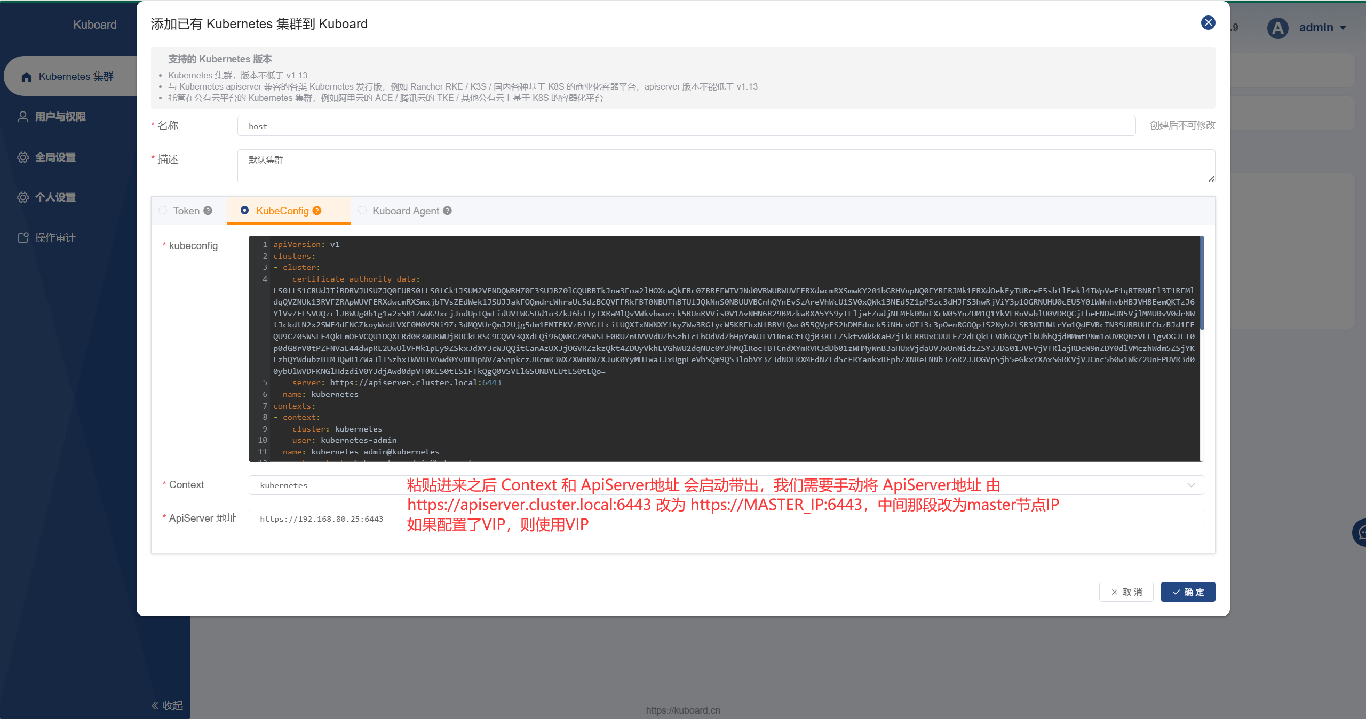The height and width of the screenshot is (719, 1366).
Task: Click the 操作审计 audit icon
Action: (x=23, y=237)
